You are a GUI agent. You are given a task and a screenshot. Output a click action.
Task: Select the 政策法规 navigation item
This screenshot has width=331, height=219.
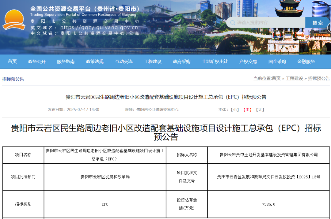95,61
